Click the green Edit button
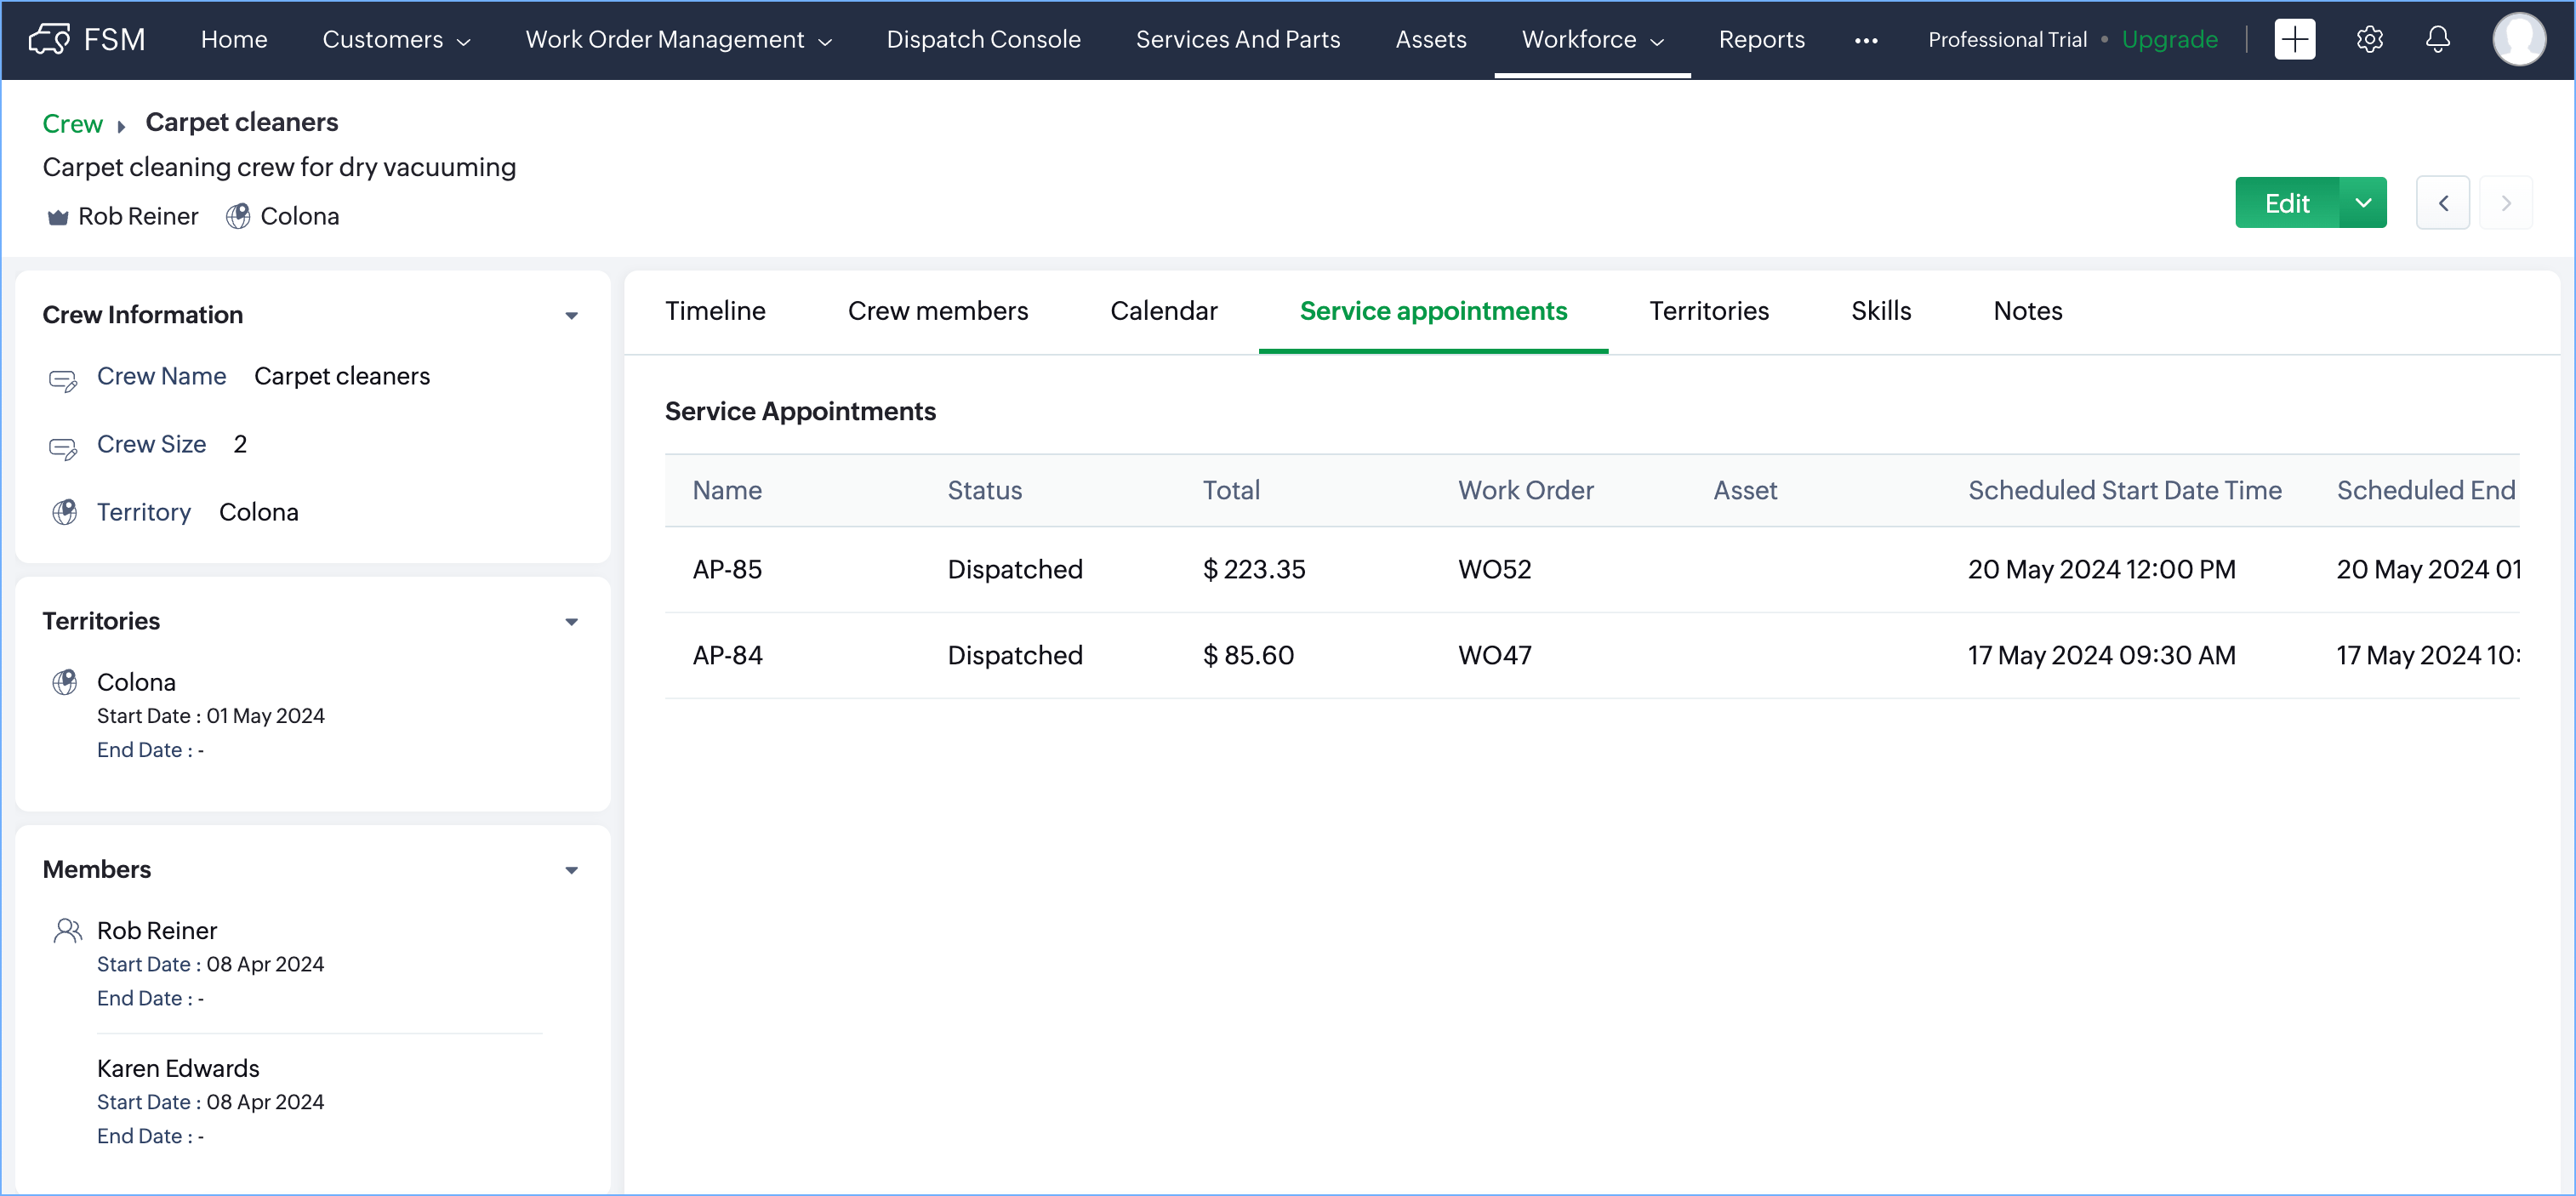 2286,203
